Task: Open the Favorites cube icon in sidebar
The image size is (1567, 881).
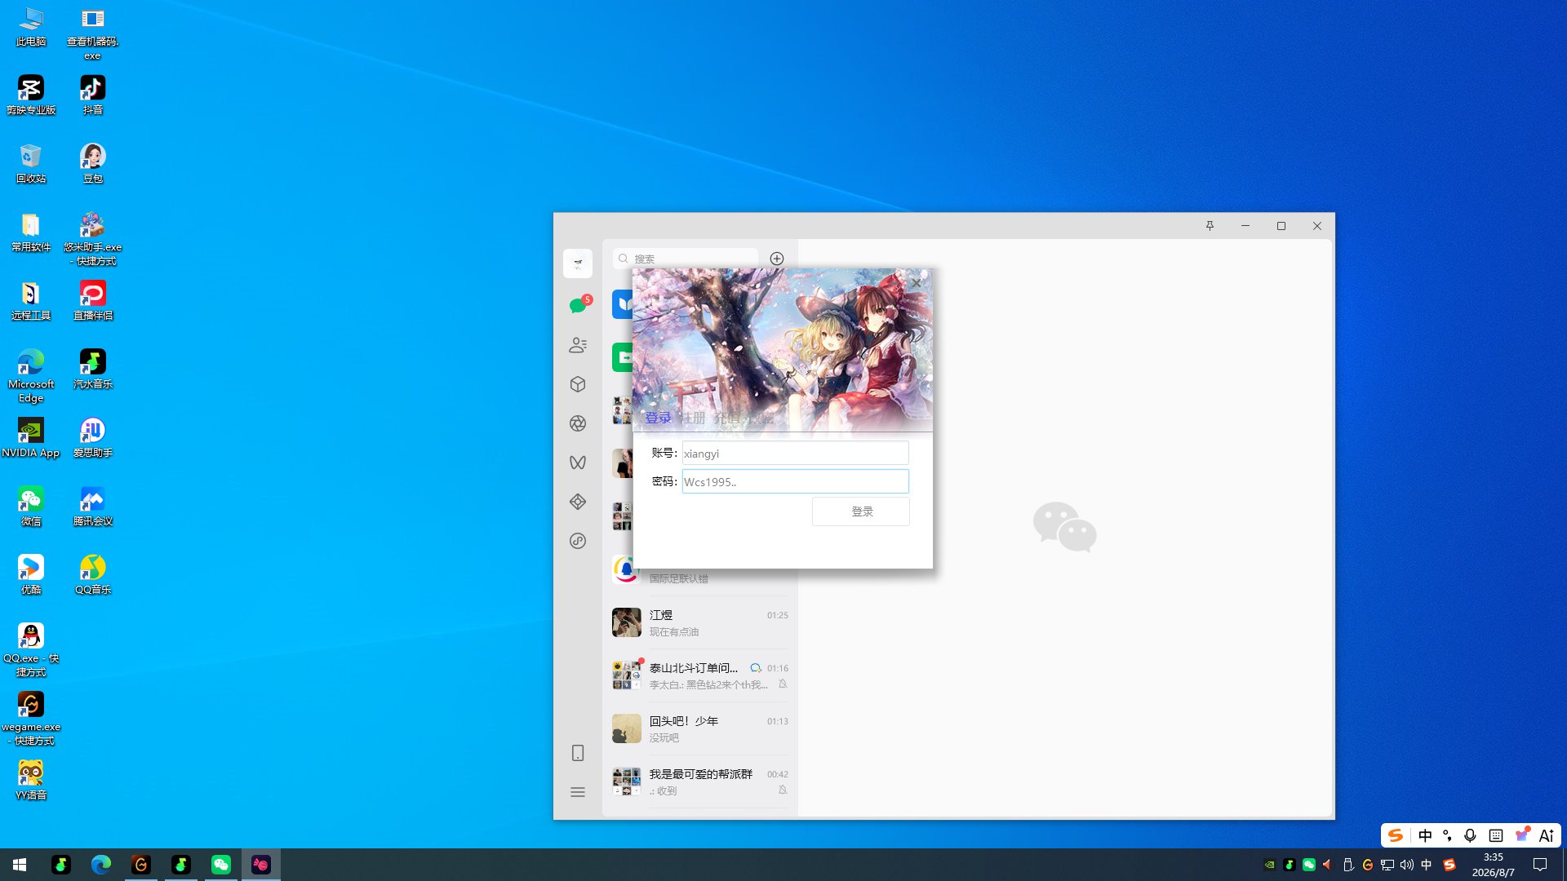Action: [x=578, y=384]
